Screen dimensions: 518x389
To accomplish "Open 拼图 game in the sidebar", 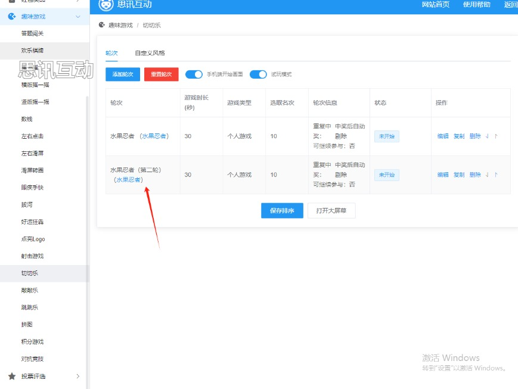I will pos(27,325).
